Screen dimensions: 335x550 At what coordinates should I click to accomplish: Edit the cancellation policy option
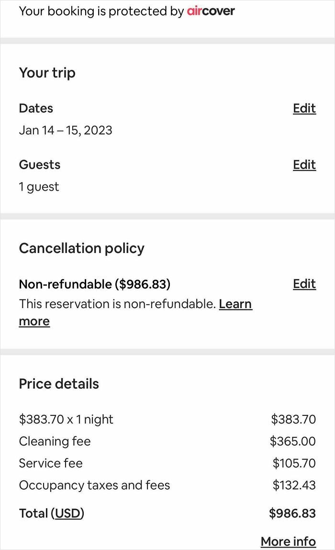304,284
